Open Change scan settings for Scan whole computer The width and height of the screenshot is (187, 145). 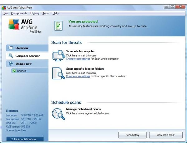78,59
